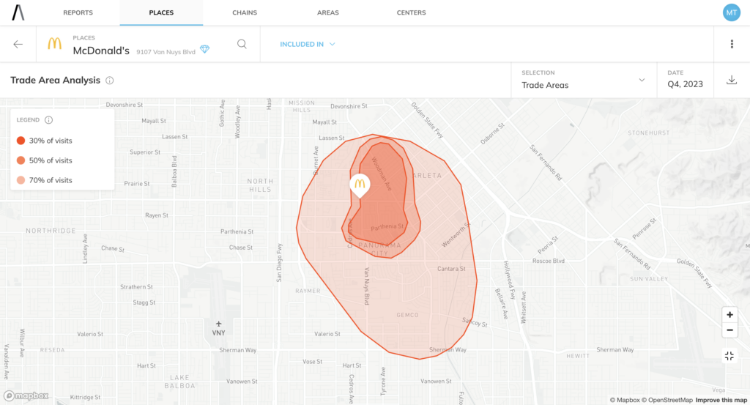Click info icon next to Trade Area Analysis
This screenshot has height=405, width=750.
pyautogui.click(x=110, y=81)
